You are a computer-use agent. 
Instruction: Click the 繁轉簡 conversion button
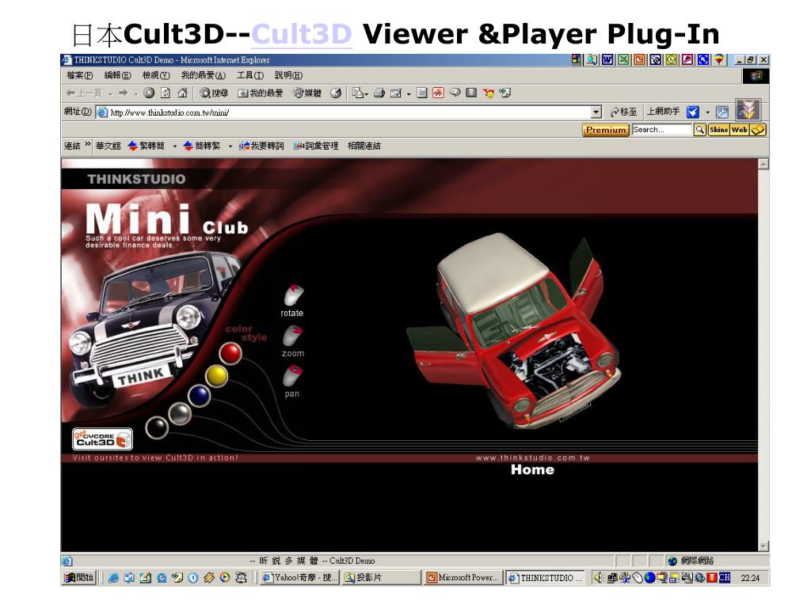coord(146,146)
